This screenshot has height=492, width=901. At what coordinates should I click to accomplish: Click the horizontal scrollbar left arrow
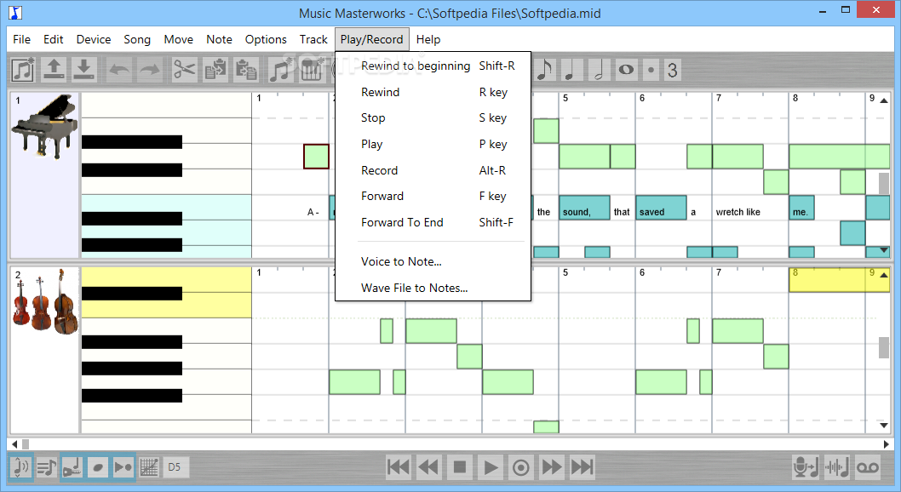pyautogui.click(x=14, y=444)
